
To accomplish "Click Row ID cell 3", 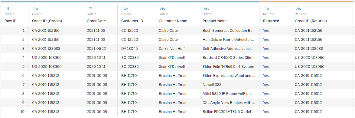I will point(14,49).
